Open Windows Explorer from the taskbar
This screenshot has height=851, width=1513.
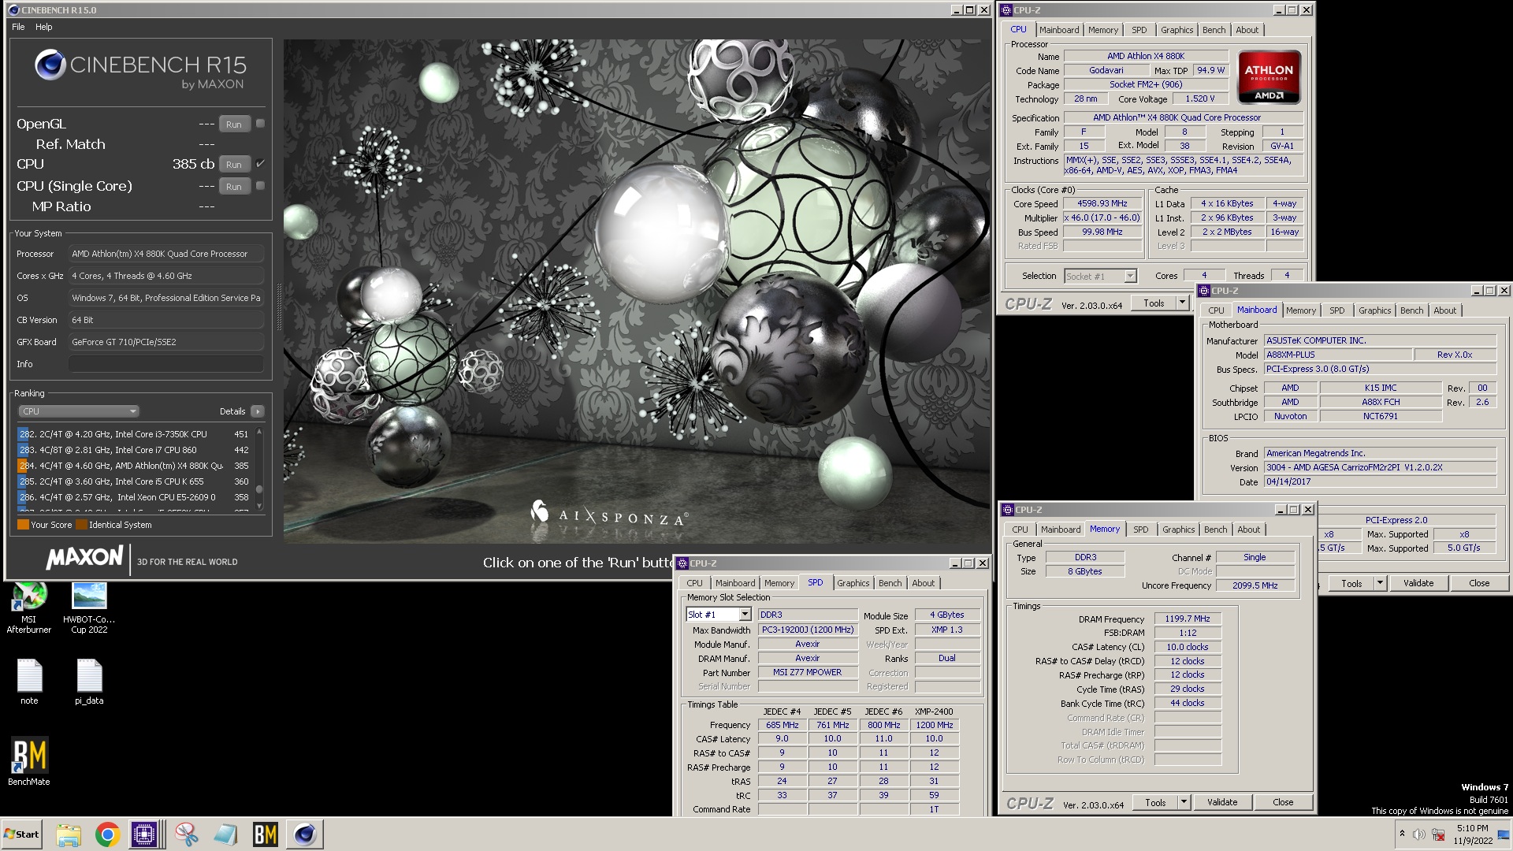pyautogui.click(x=69, y=834)
